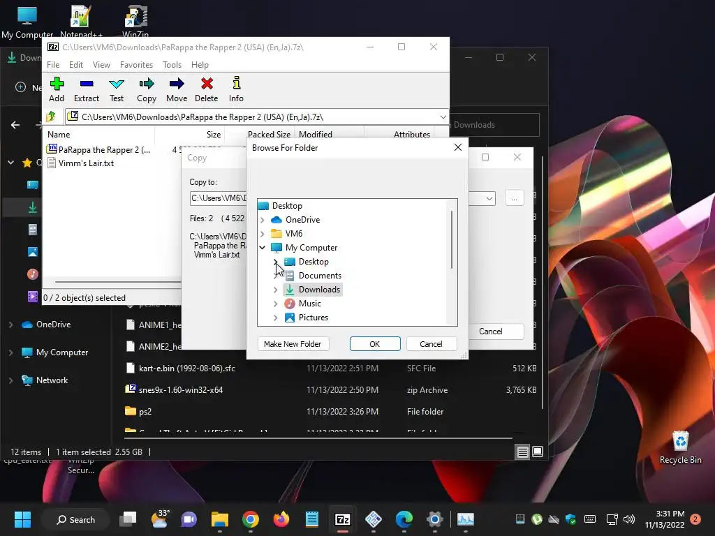Expand Network in File Explorer sidebar
Image resolution: width=715 pixels, height=536 pixels.
(11, 380)
